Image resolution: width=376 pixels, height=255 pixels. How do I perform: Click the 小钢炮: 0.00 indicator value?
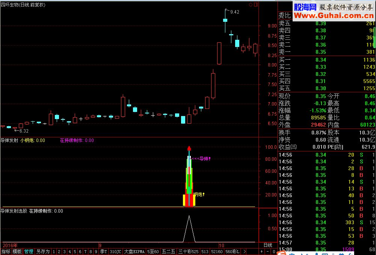pyautogui.click(x=33, y=140)
